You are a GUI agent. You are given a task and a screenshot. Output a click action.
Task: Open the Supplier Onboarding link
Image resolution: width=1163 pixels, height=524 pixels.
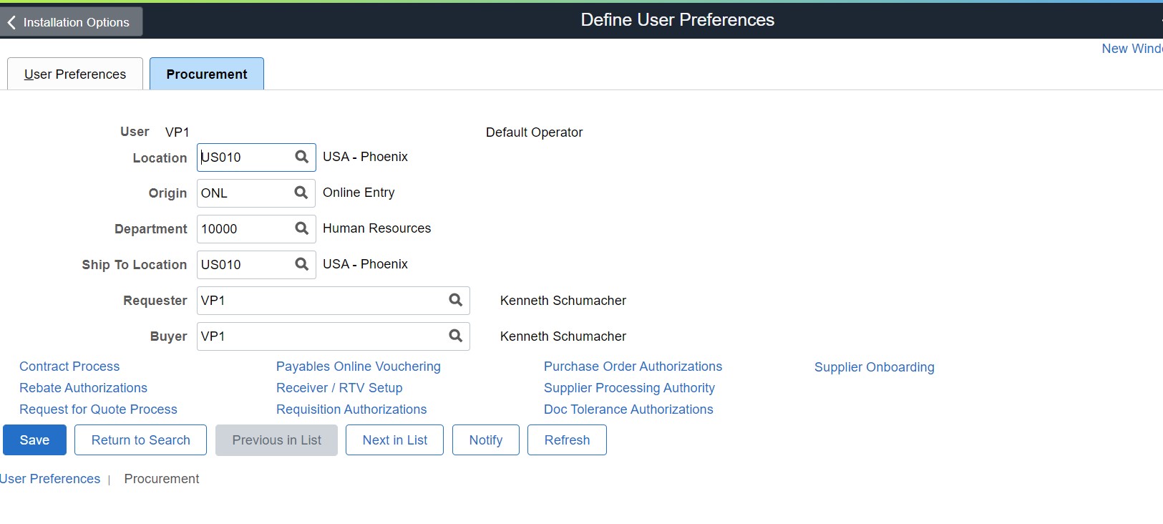coord(874,367)
